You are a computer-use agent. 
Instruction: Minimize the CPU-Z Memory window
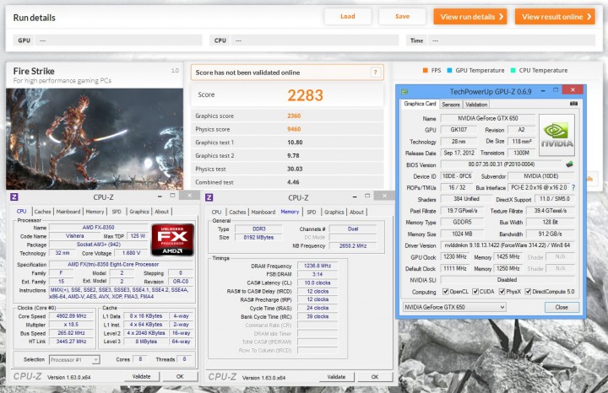point(355,197)
